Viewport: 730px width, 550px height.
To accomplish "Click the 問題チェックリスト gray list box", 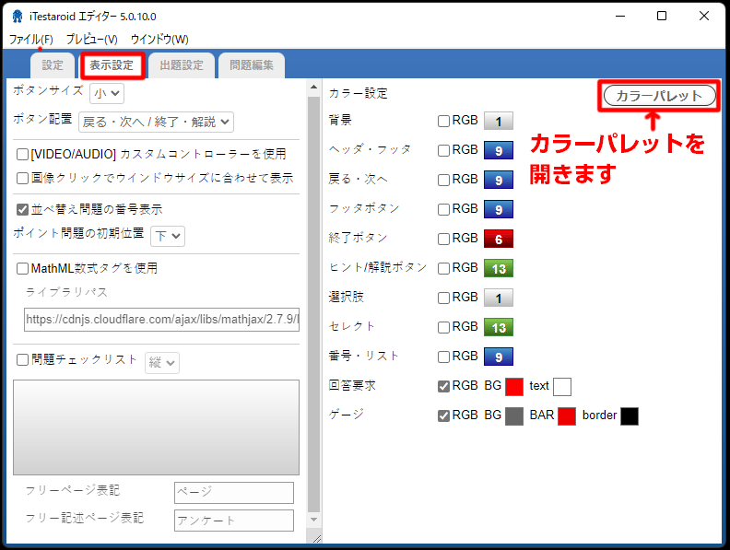I will click(156, 427).
